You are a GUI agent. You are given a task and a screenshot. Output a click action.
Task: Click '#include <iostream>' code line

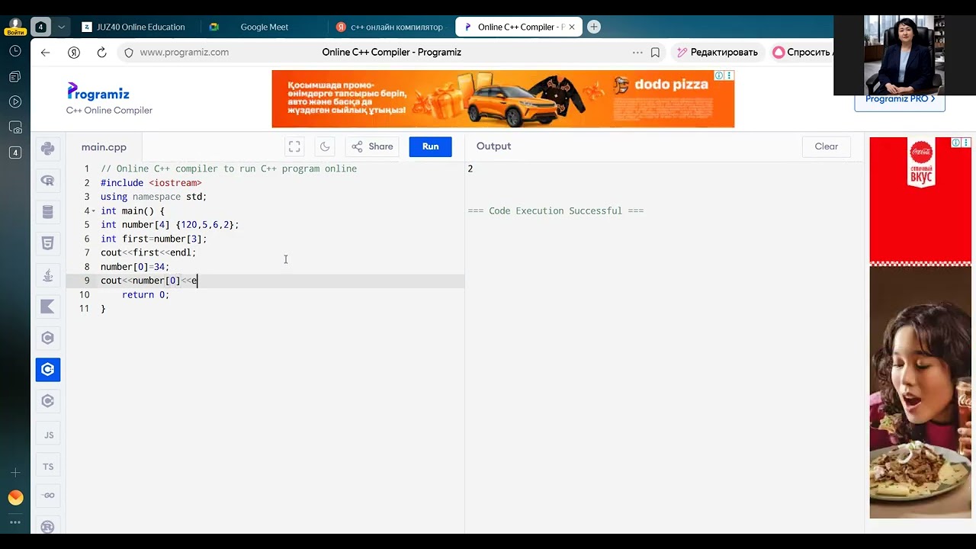tap(151, 183)
